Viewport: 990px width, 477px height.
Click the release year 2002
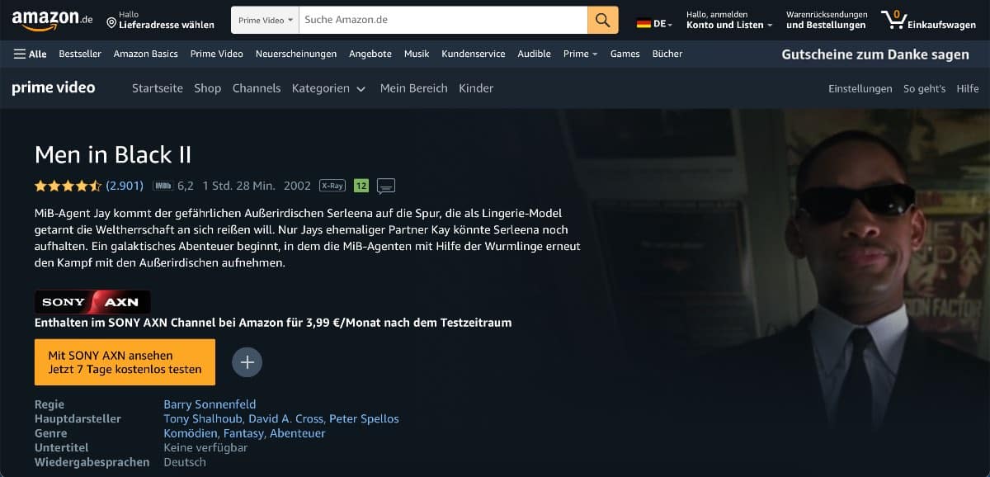pos(297,186)
